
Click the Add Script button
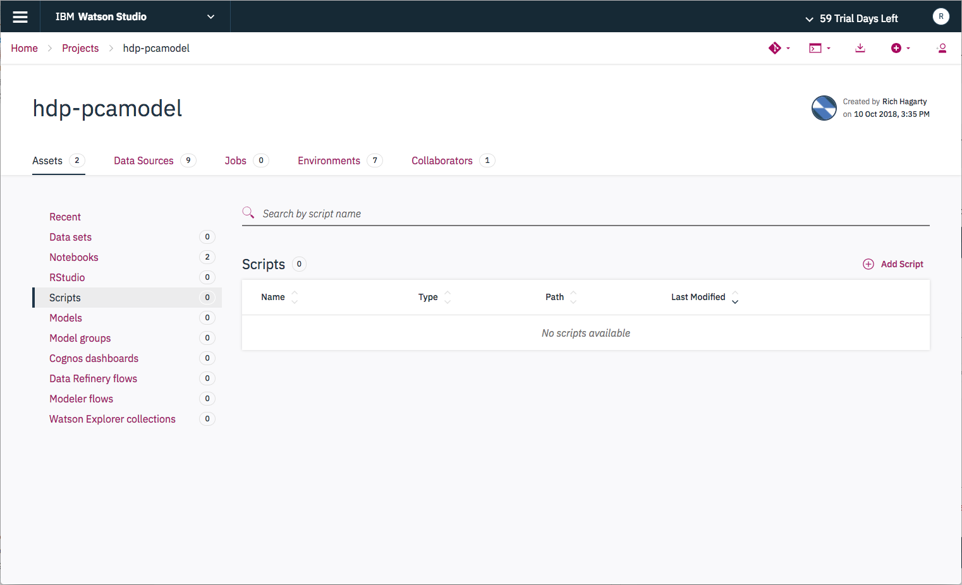click(893, 264)
